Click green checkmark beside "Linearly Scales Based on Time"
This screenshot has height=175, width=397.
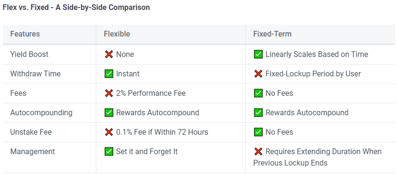[258, 54]
